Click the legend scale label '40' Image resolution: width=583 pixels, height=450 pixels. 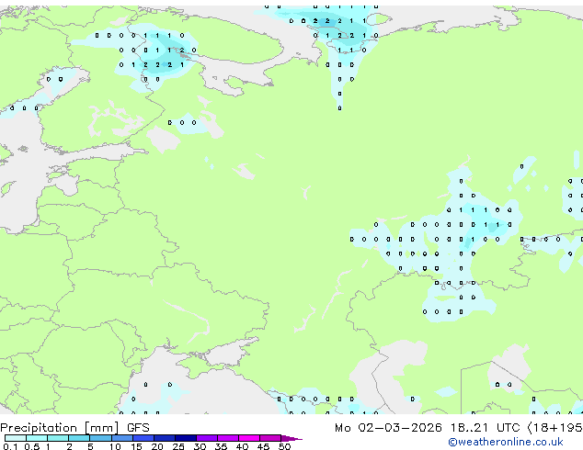click(242, 446)
